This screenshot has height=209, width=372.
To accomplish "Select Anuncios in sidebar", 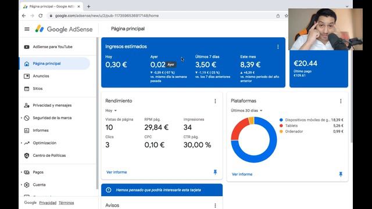I will [41, 76].
